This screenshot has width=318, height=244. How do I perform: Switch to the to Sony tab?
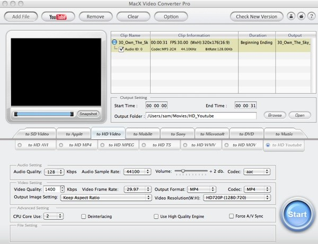click(x=178, y=134)
